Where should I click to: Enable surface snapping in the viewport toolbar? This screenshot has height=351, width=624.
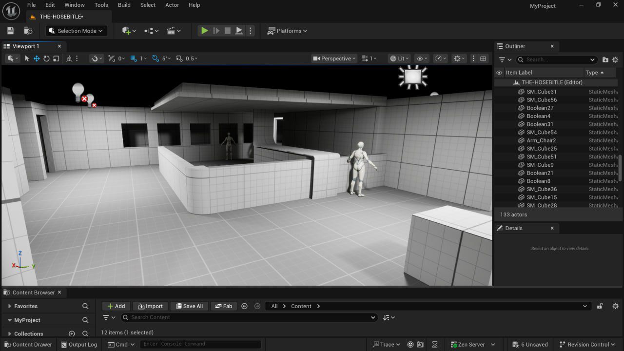tap(111, 58)
